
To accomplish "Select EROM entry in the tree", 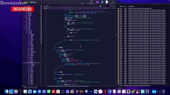I will tap(32, 45).
